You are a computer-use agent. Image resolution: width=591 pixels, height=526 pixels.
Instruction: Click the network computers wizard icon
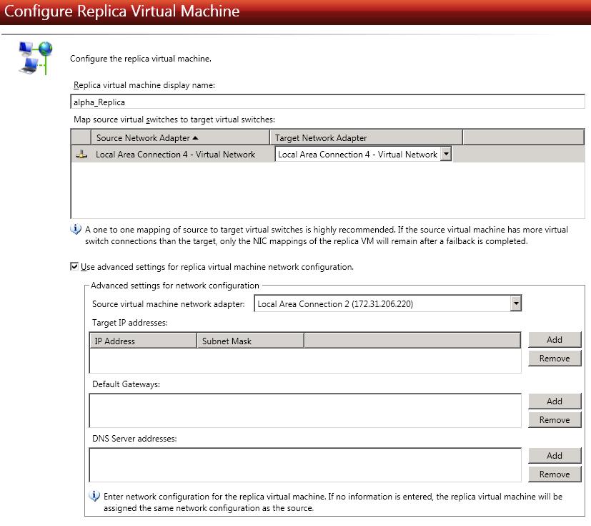(36, 57)
